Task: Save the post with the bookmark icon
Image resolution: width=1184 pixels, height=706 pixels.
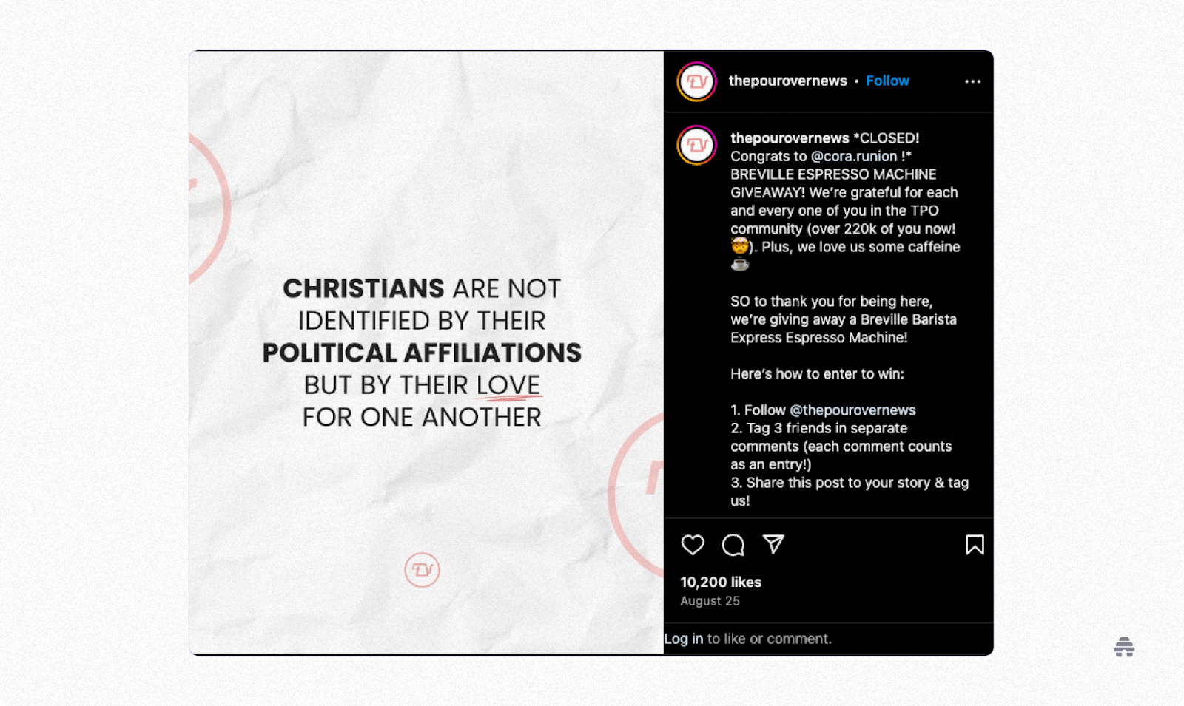Action: pos(975,545)
